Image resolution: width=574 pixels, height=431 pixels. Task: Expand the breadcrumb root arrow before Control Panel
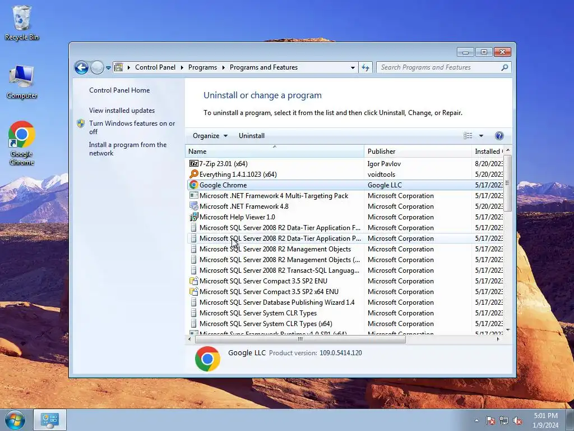pos(129,67)
